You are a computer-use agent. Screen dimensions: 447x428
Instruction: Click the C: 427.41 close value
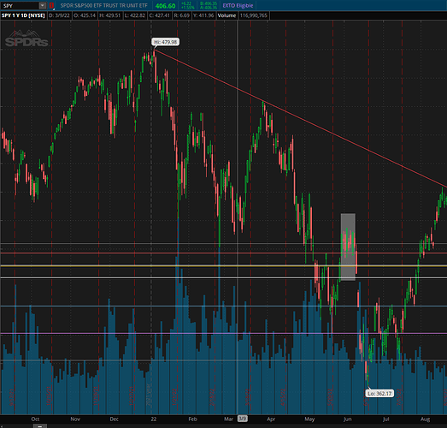tap(159, 15)
